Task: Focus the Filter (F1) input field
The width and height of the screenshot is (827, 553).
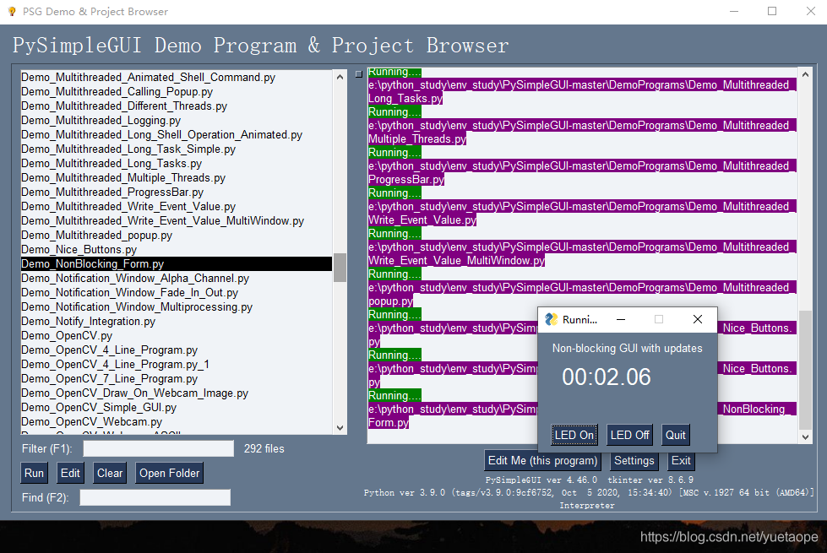Action: tap(159, 448)
